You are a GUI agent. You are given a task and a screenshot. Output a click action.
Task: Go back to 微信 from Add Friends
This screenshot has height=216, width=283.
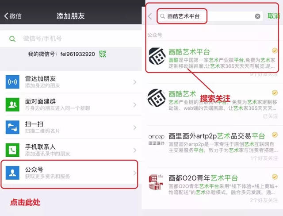coord(13,16)
